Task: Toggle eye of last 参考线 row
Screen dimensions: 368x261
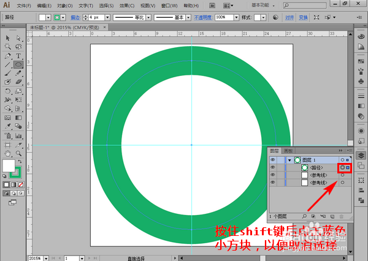Action: (273, 183)
